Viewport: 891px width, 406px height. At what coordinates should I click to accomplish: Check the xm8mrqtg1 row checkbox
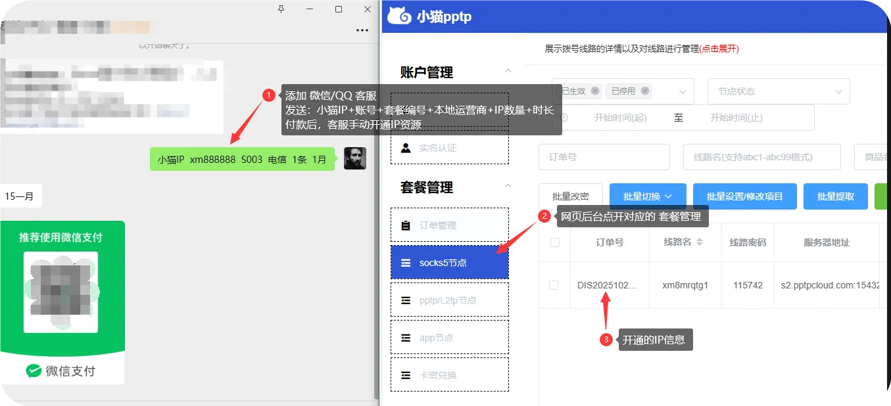coord(554,285)
